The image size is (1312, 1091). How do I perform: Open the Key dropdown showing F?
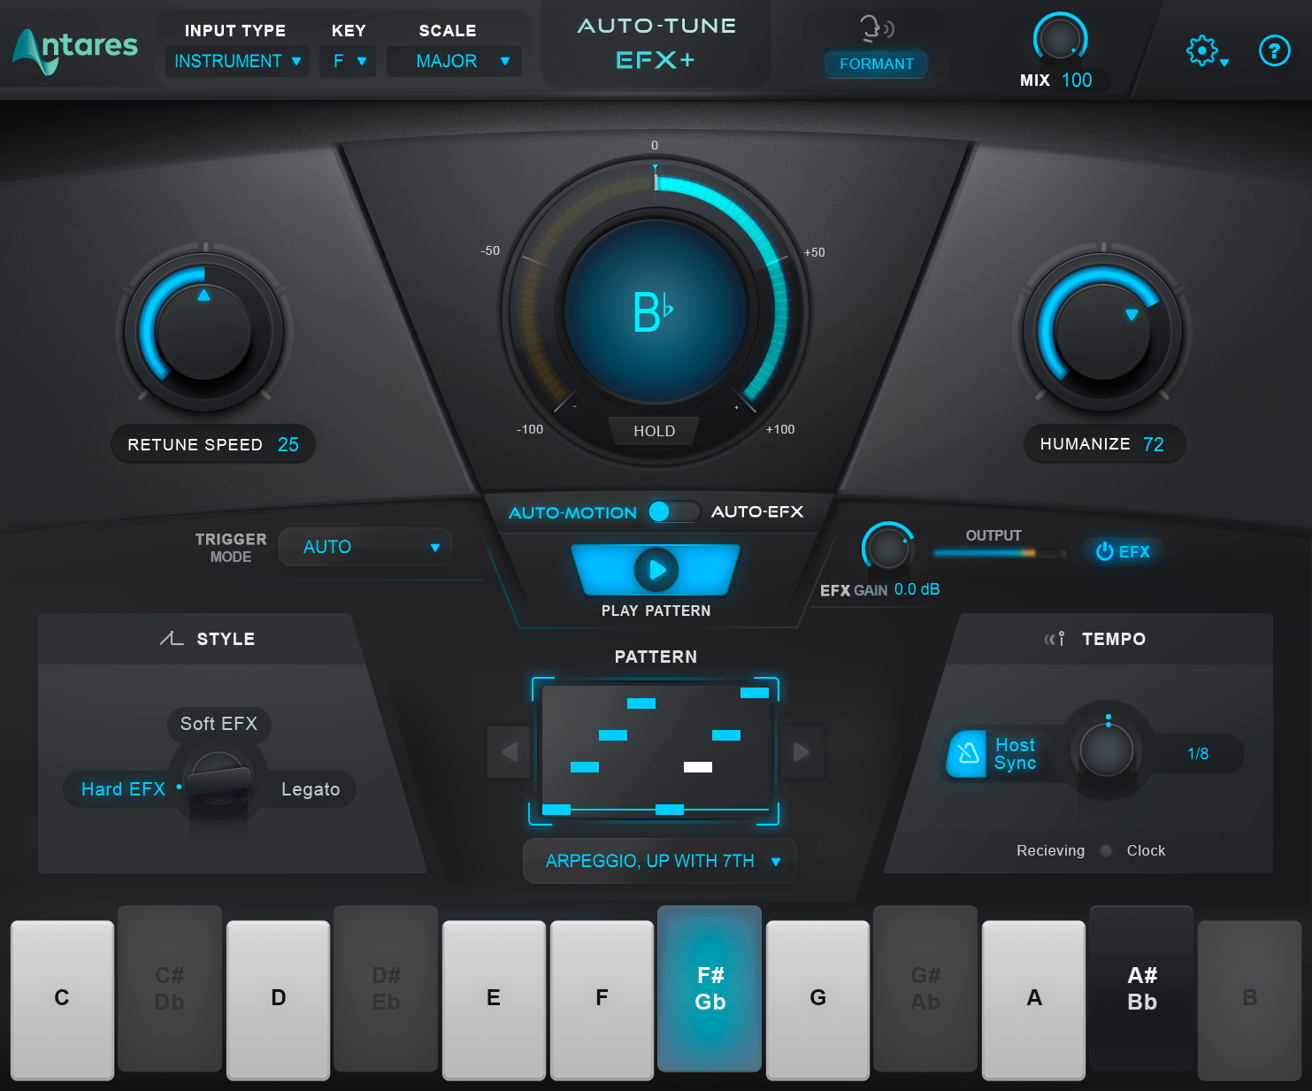348,61
